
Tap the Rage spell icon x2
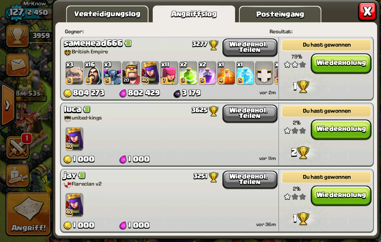207,73
